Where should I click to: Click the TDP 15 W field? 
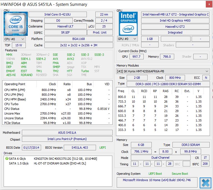pos(19,45)
